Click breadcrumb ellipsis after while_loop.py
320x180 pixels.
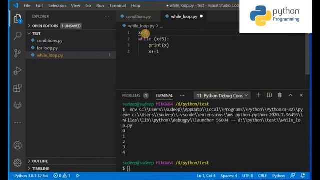pyautogui.click(x=161, y=26)
